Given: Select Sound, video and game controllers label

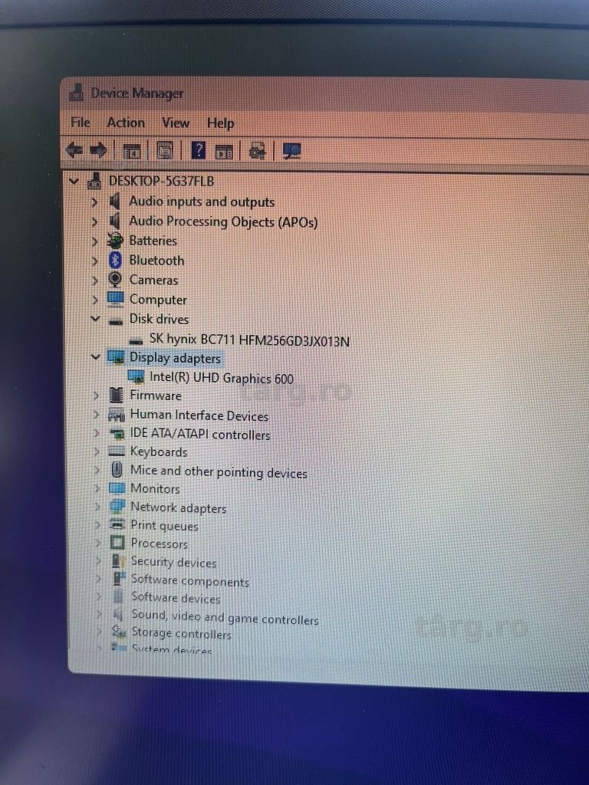Looking at the screenshot, I should tap(225, 617).
